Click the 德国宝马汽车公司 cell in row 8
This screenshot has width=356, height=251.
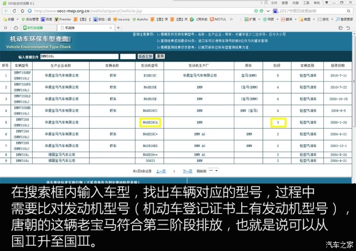coord(61,155)
